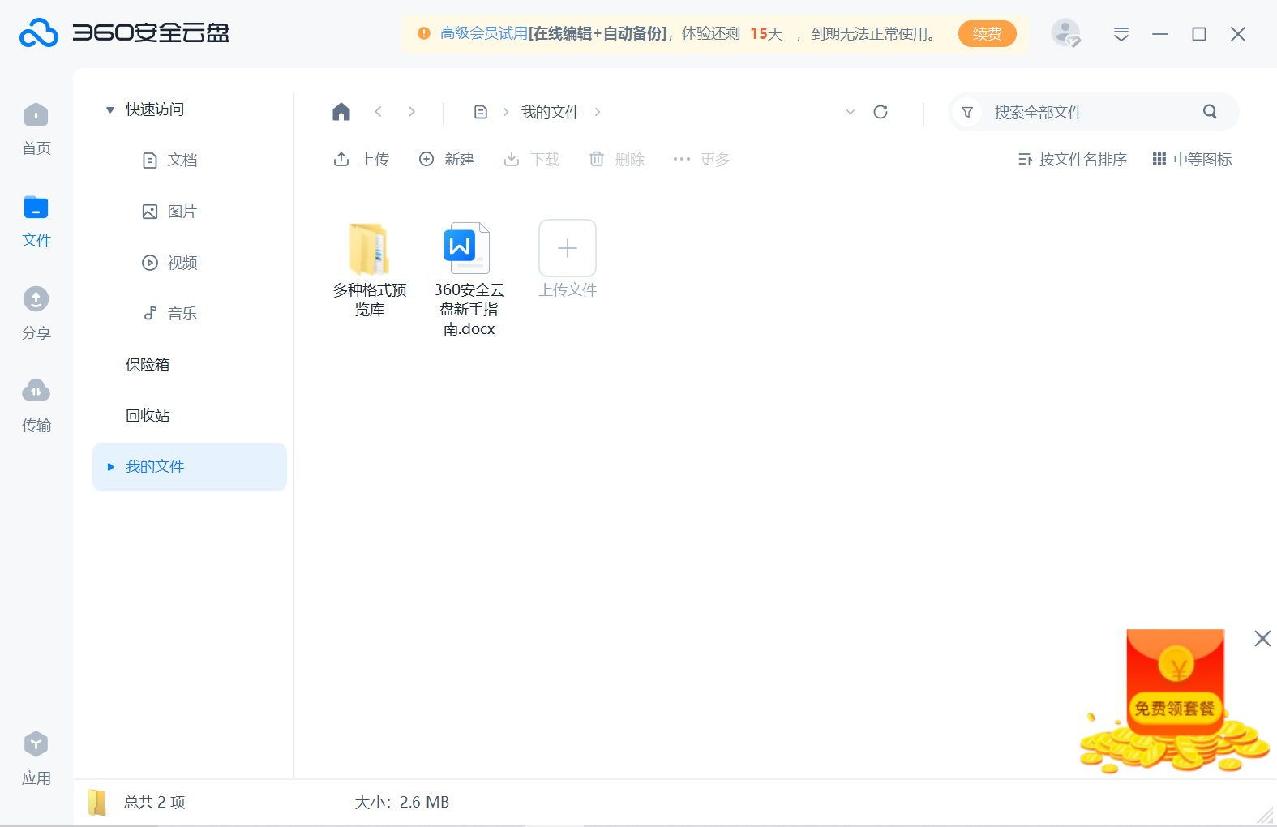This screenshot has width=1277, height=827.
Task: Open 图片 in quick access
Action: coord(170,212)
